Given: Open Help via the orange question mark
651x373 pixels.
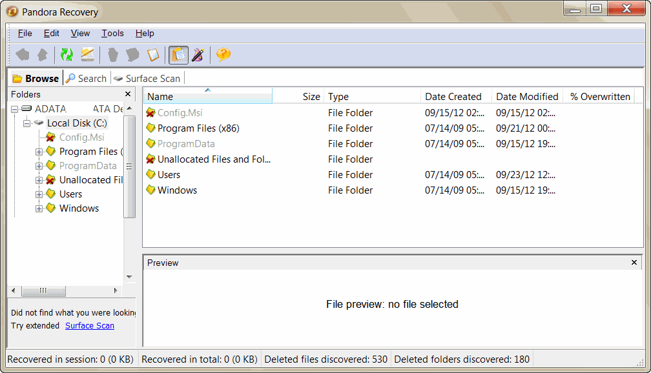Looking at the screenshot, I should pyautogui.click(x=223, y=55).
